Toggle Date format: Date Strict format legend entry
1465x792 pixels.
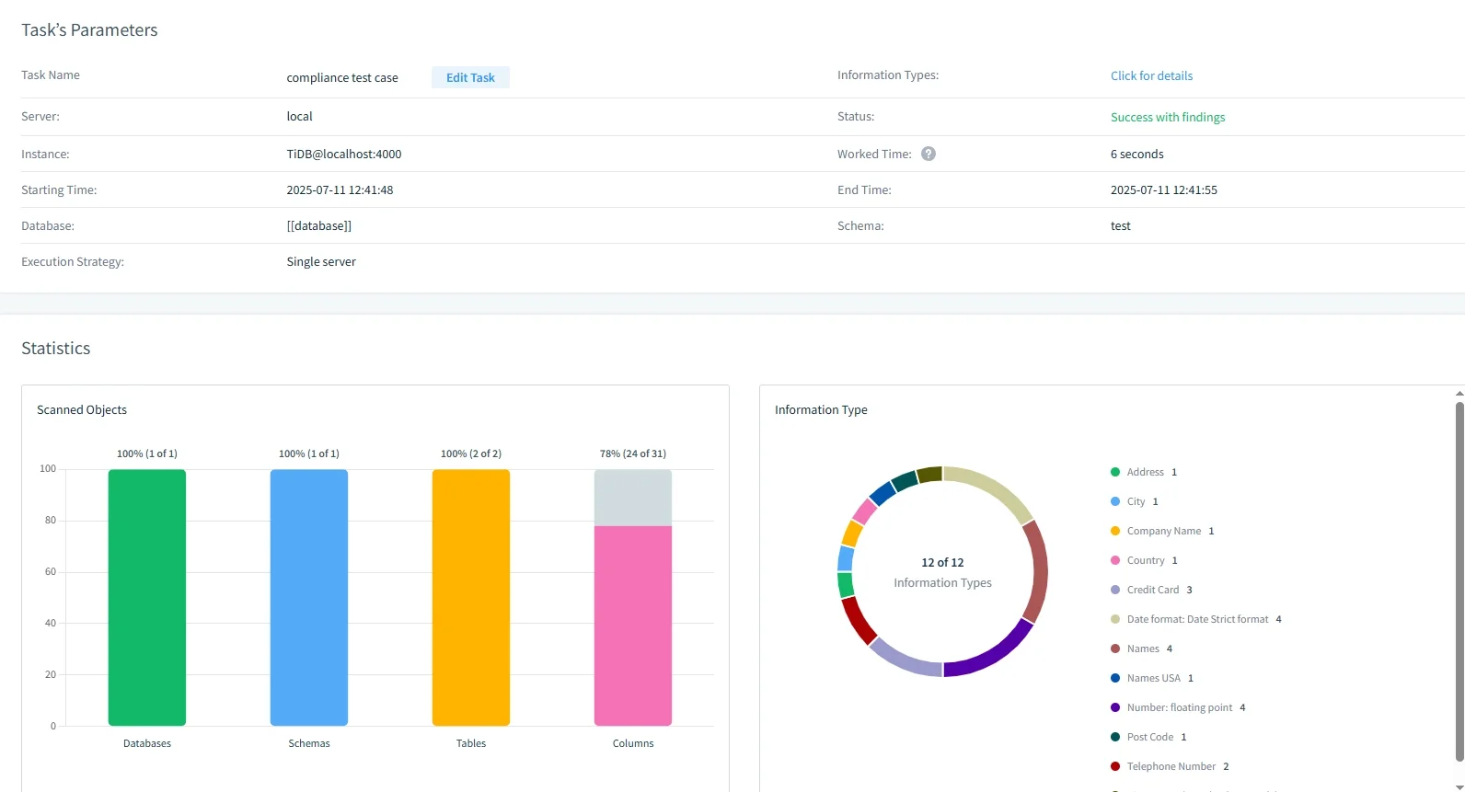click(1197, 619)
